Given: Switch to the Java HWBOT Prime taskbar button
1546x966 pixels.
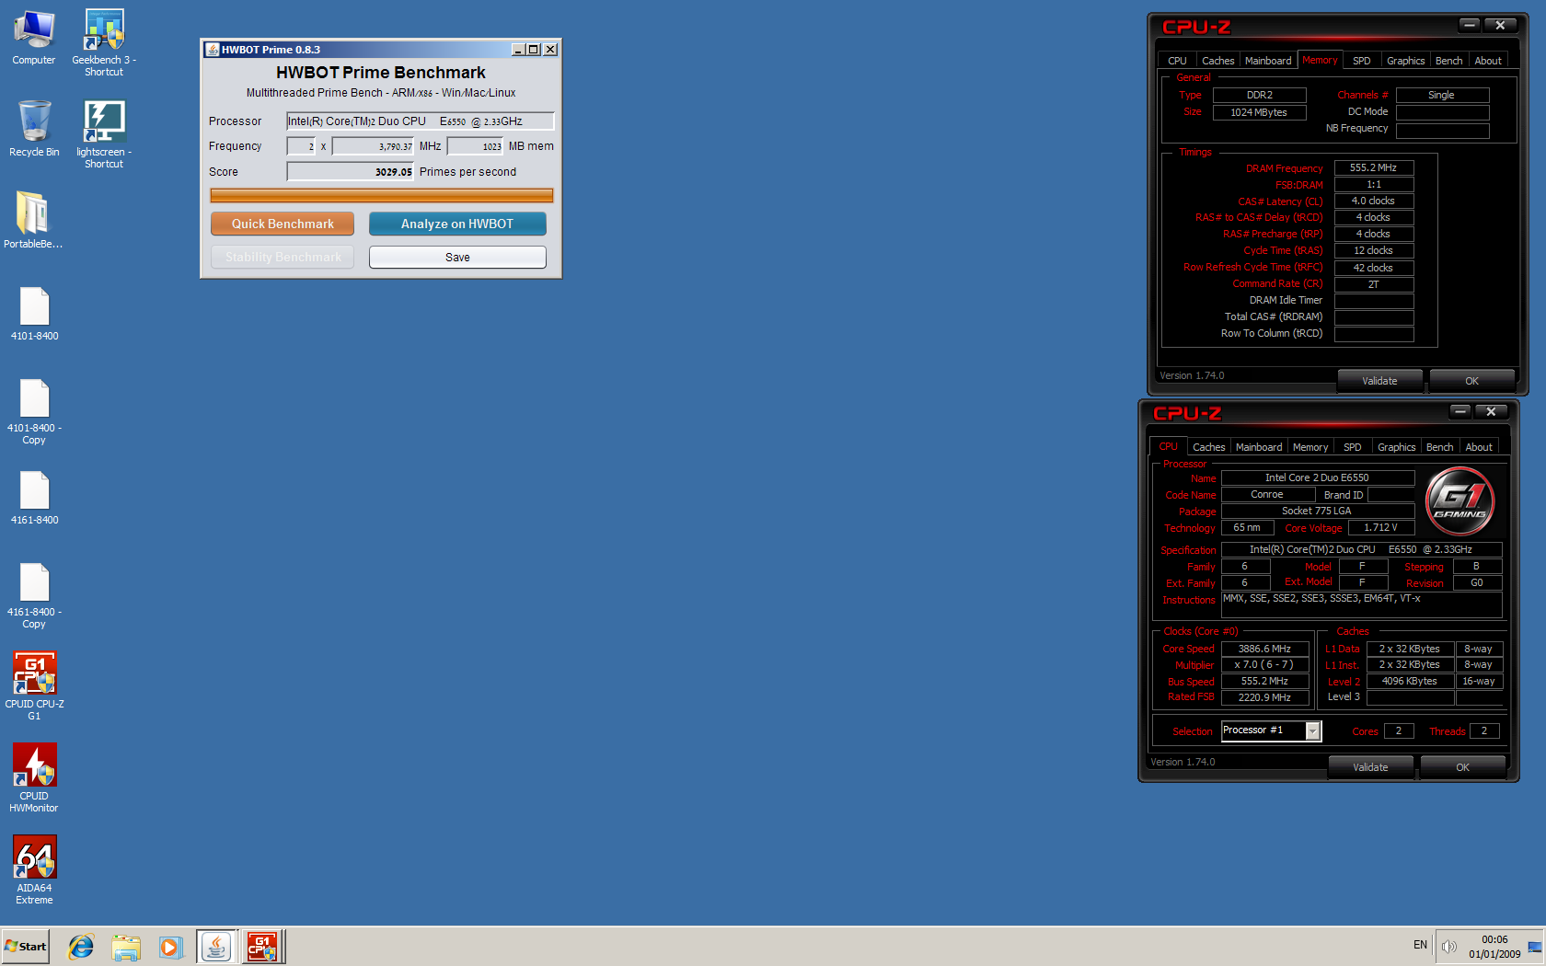Looking at the screenshot, I should [216, 947].
